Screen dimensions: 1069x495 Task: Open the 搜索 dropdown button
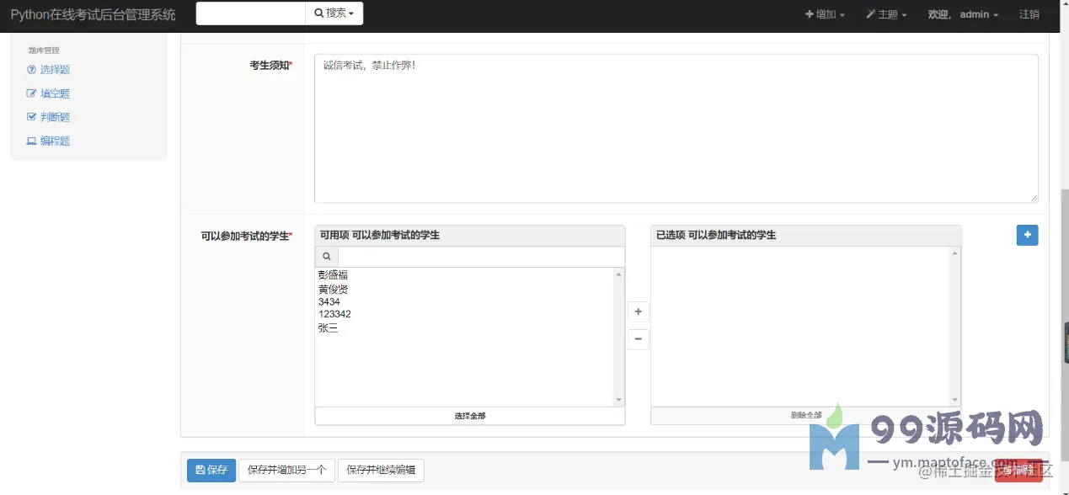click(334, 13)
